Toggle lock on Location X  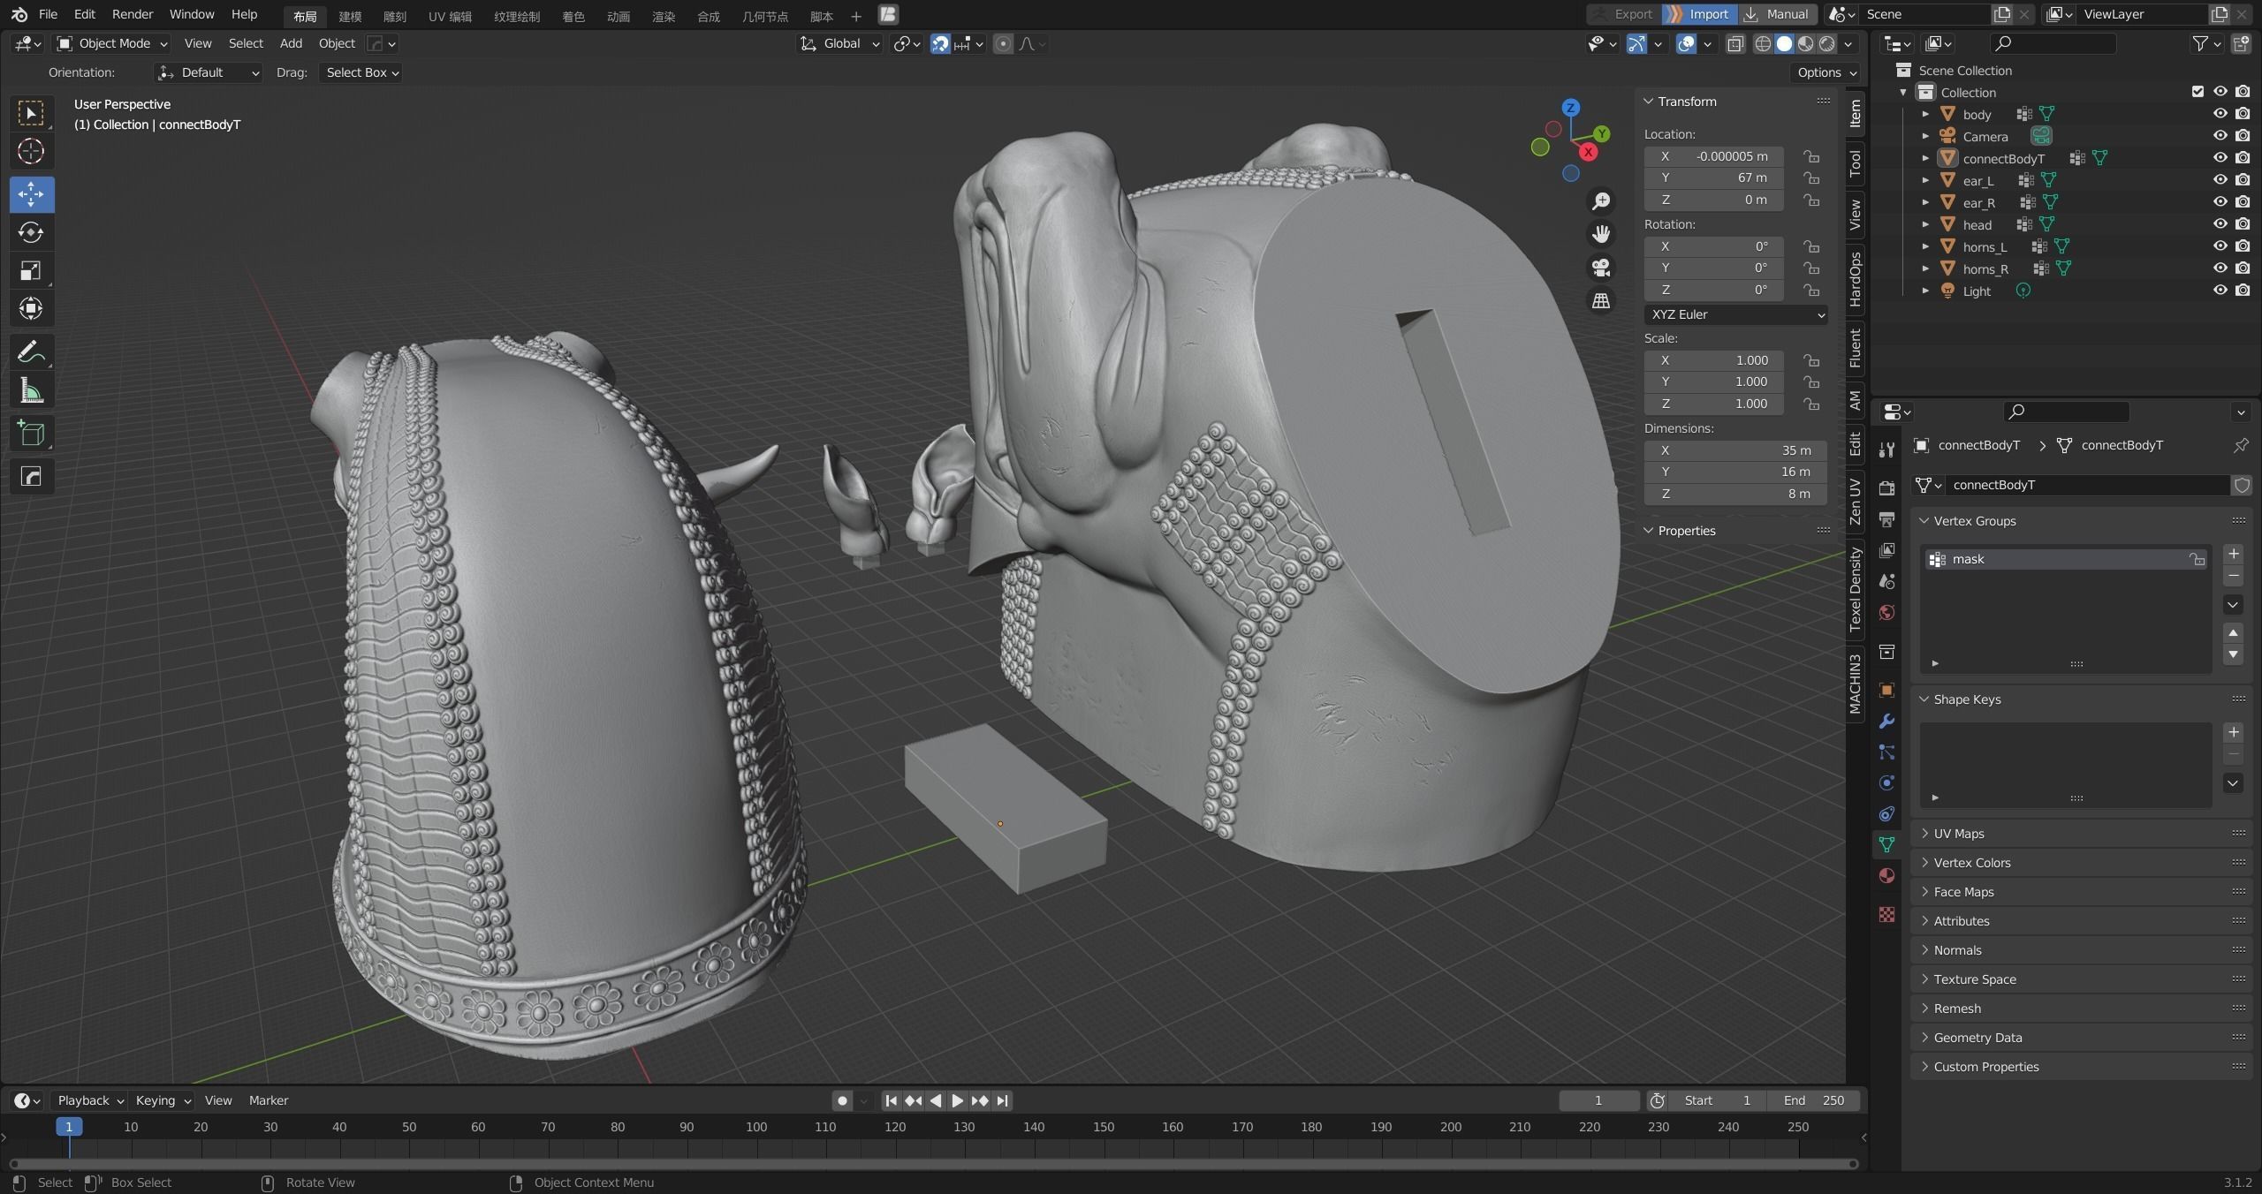click(1811, 156)
